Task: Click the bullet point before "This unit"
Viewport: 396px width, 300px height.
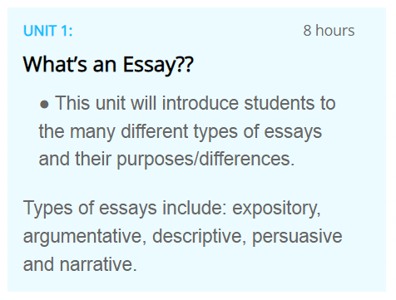Action: (x=44, y=105)
